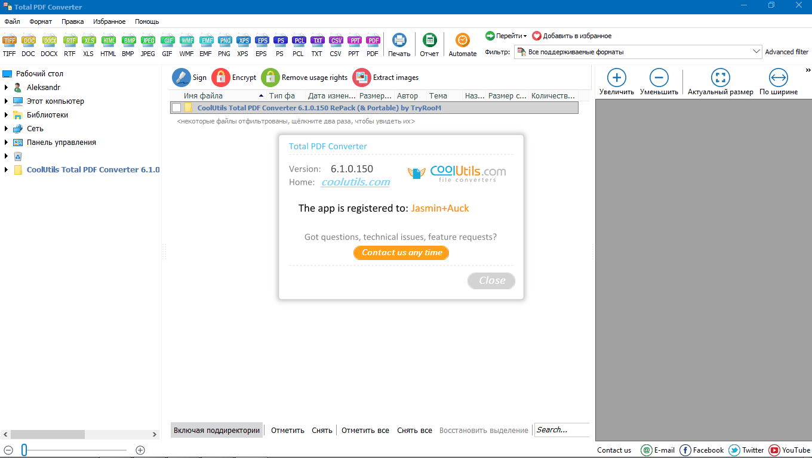Click Check all (Отметить все)
The image size is (812, 458).
365,430
